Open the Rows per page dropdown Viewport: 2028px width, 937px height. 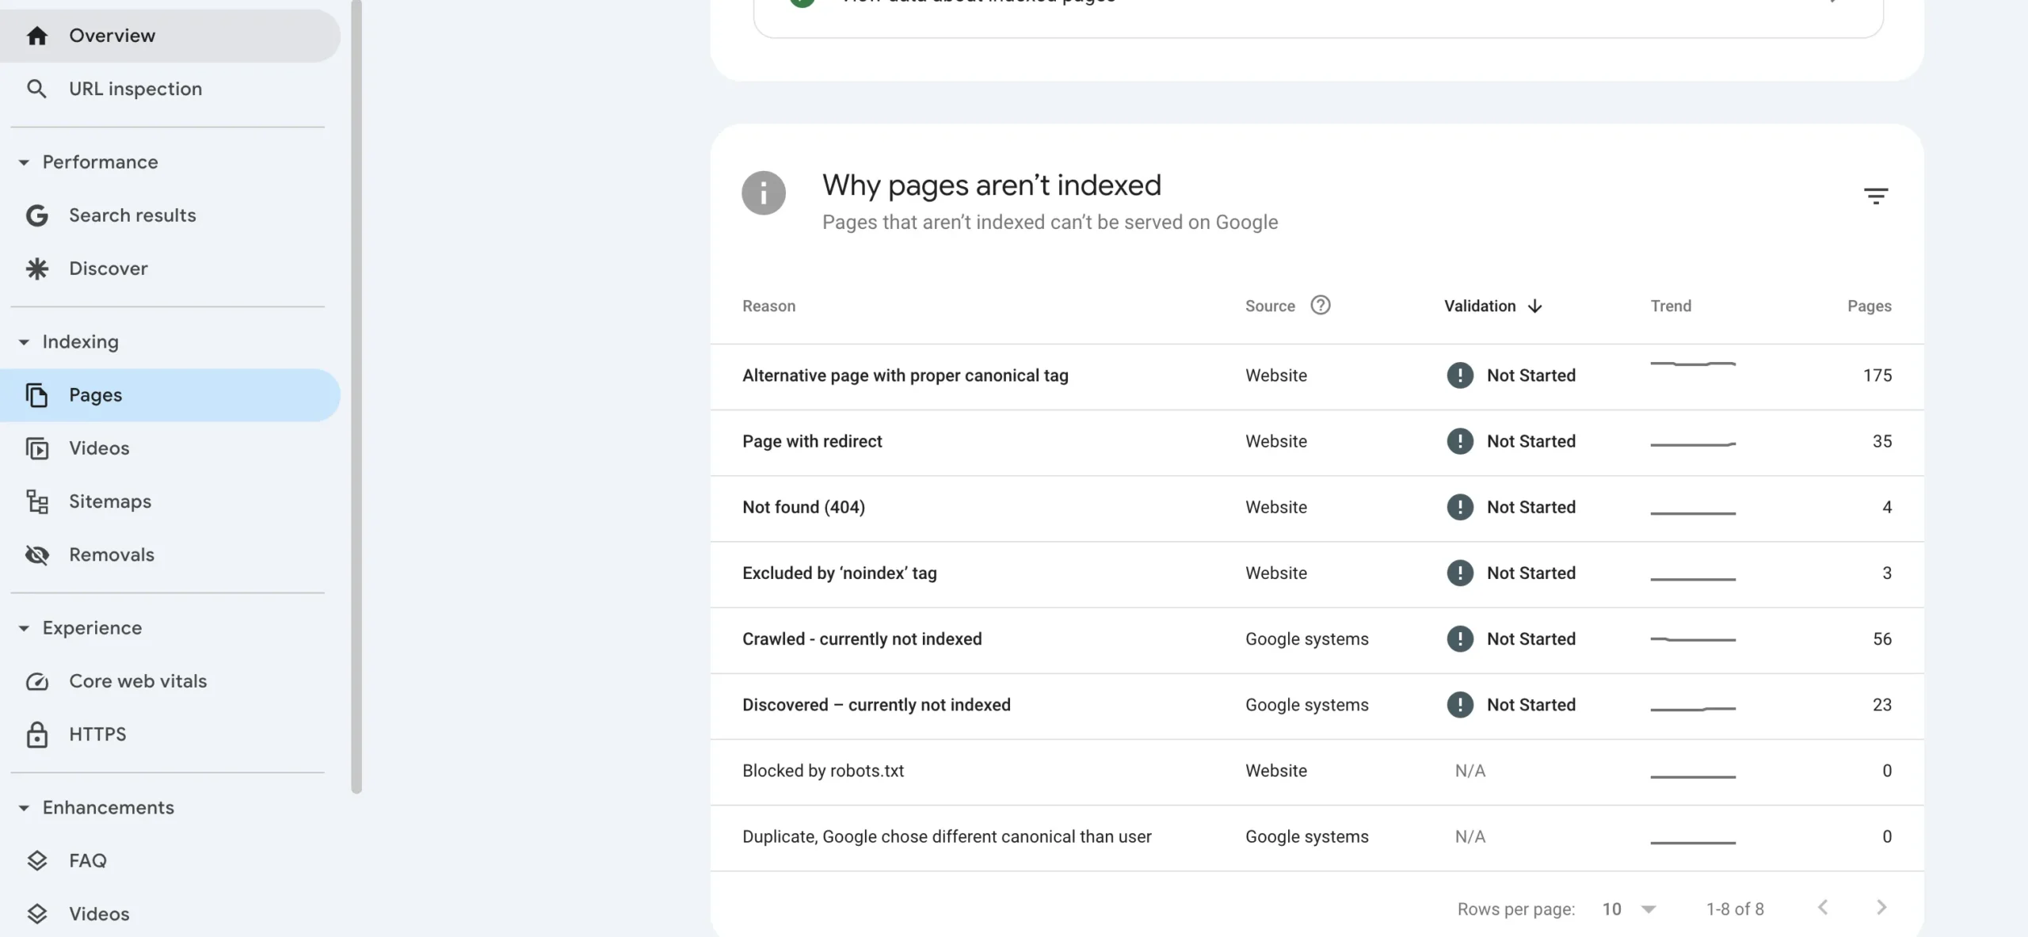pos(1629,909)
